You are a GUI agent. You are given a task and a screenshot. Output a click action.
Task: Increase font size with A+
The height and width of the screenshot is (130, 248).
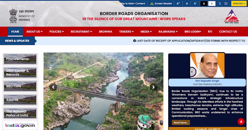(178, 3)
